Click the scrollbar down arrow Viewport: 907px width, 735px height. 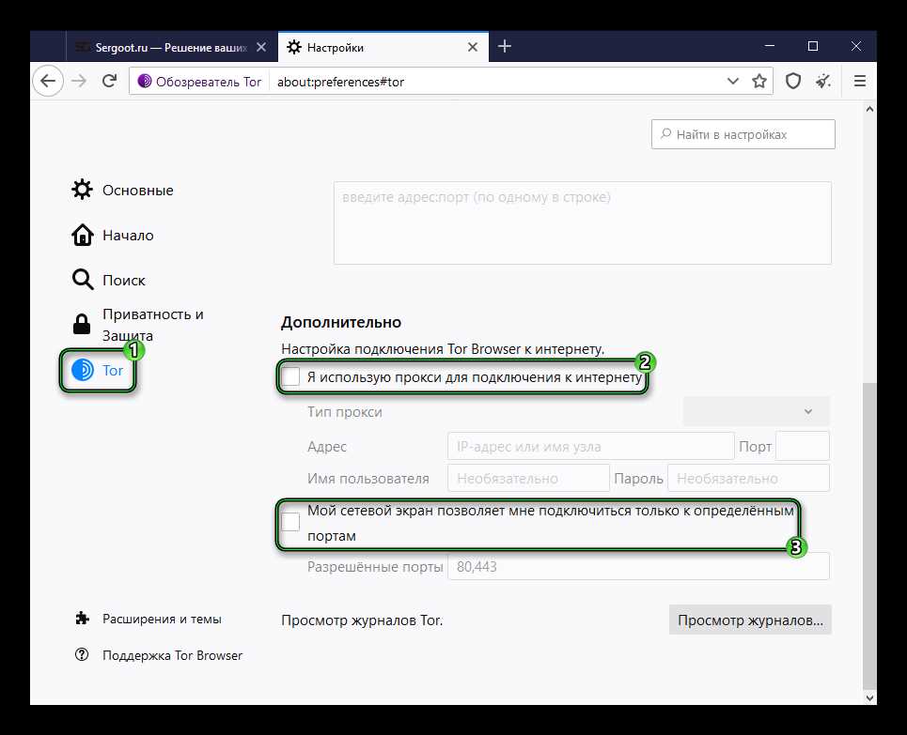point(869,697)
